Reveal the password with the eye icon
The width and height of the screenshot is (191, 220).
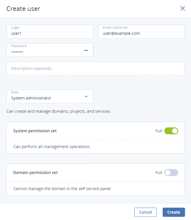pos(86,50)
